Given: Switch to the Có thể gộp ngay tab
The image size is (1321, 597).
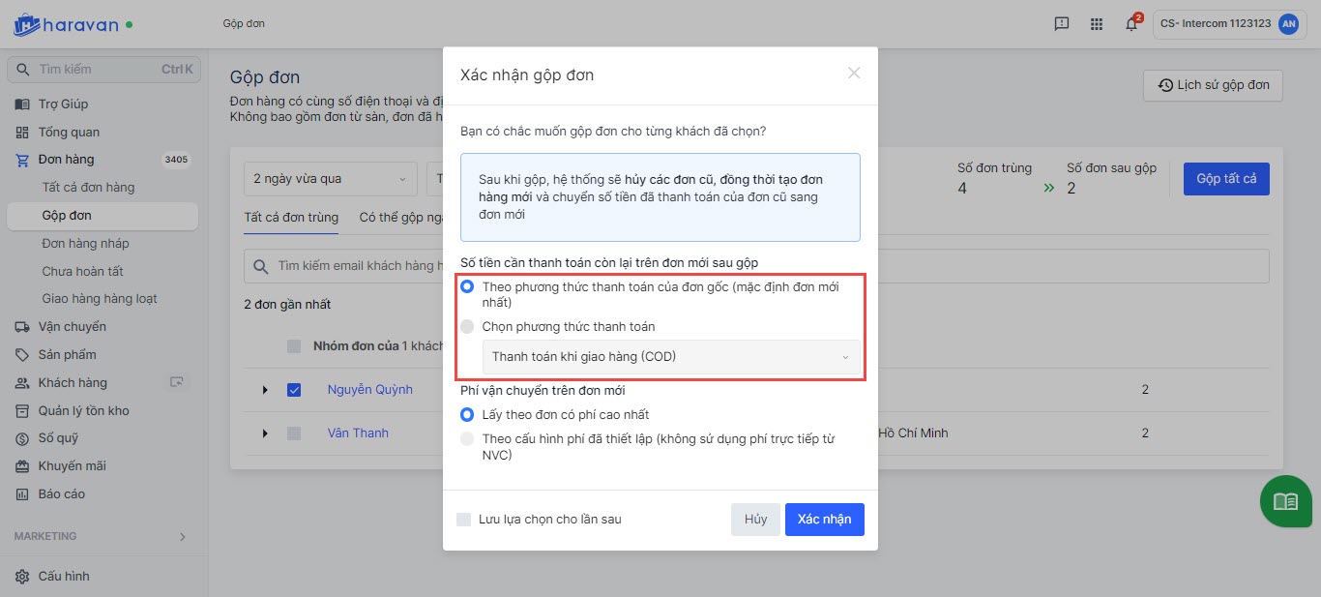Looking at the screenshot, I should click(x=401, y=218).
